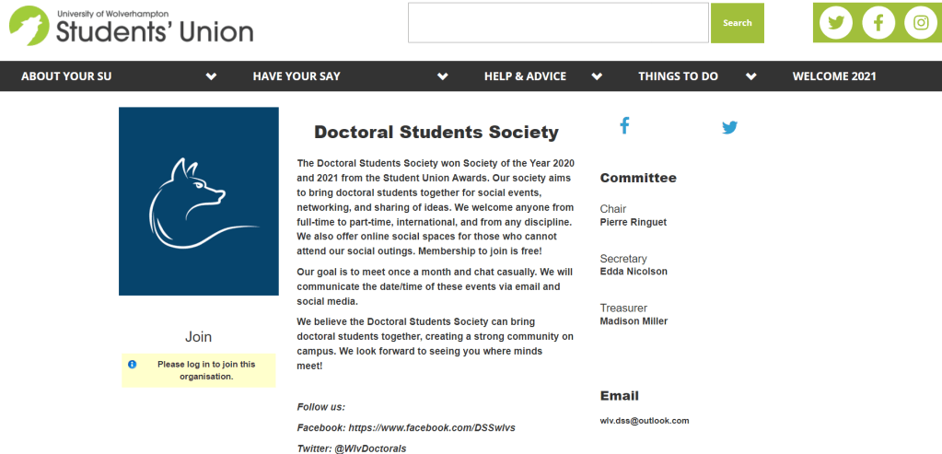Screen dimensions: 942x454
Task: Expand the Things To Do dropdown arrow
Action: pos(751,76)
